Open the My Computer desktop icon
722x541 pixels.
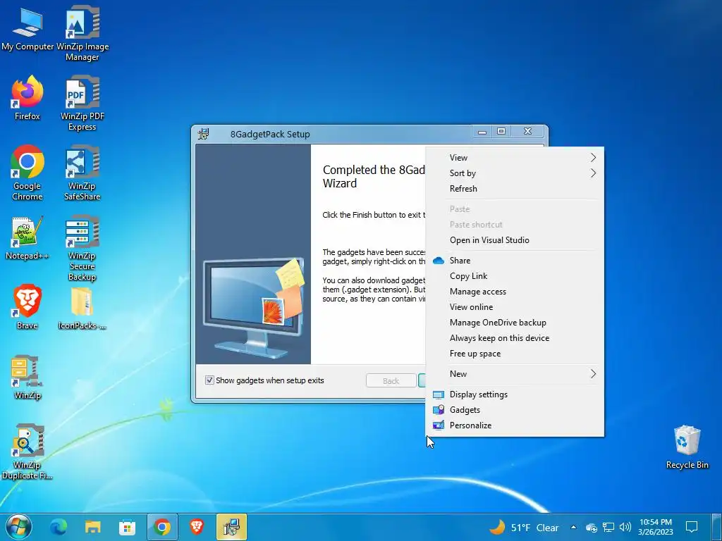pos(27,30)
